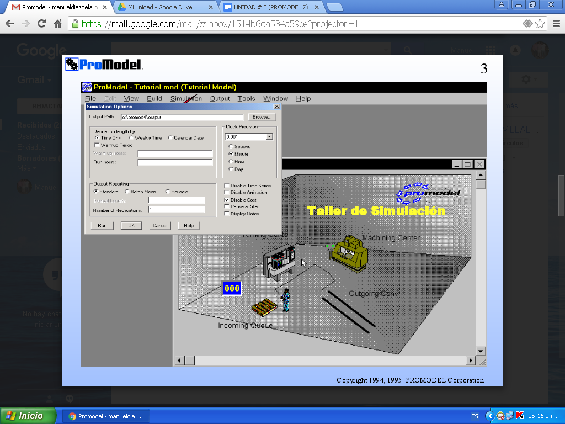The height and width of the screenshot is (424, 565).
Task: Open the Help menu in ProModel
Action: pos(303,98)
